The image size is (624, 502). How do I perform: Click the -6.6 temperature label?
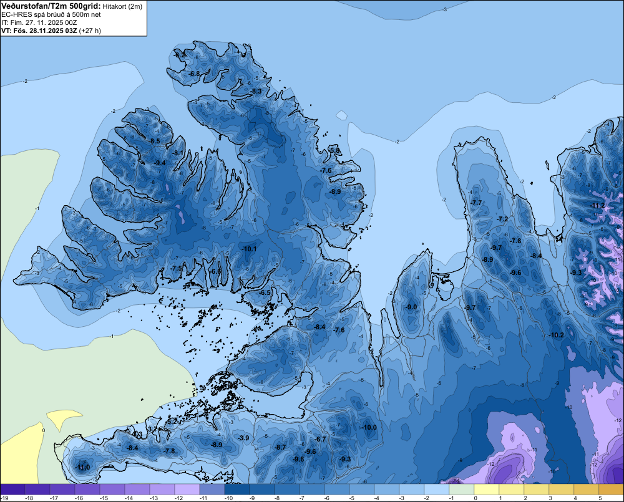(x=216, y=271)
